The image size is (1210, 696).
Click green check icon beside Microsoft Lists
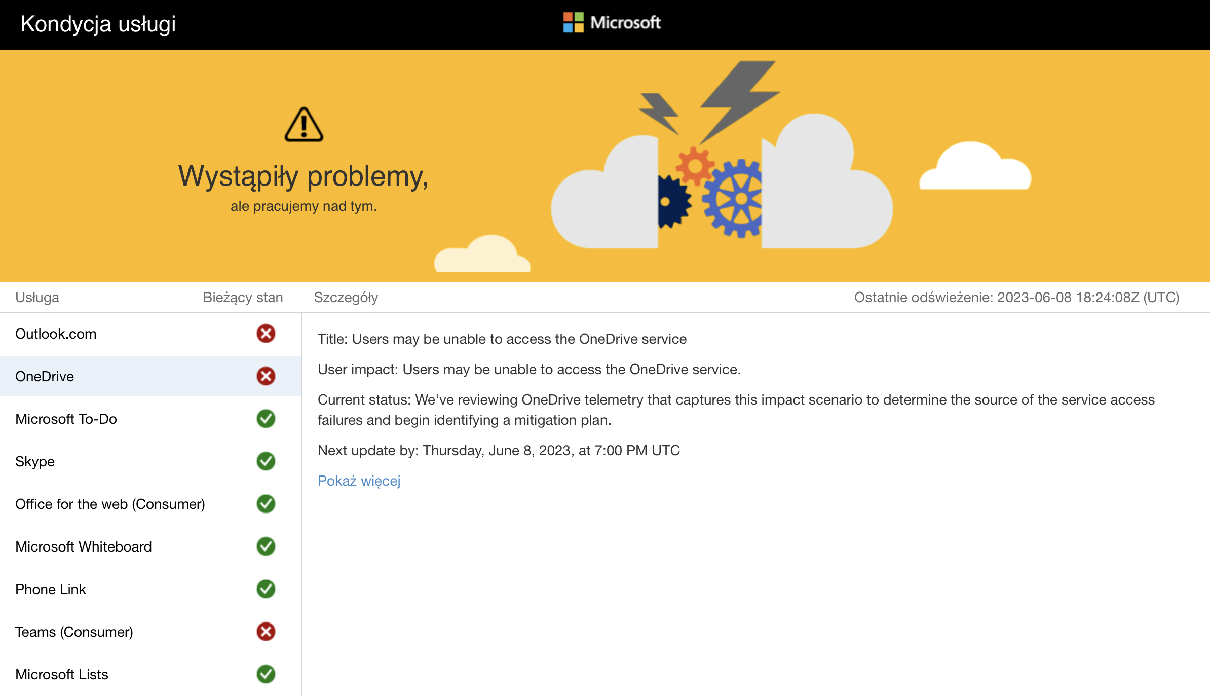point(266,674)
